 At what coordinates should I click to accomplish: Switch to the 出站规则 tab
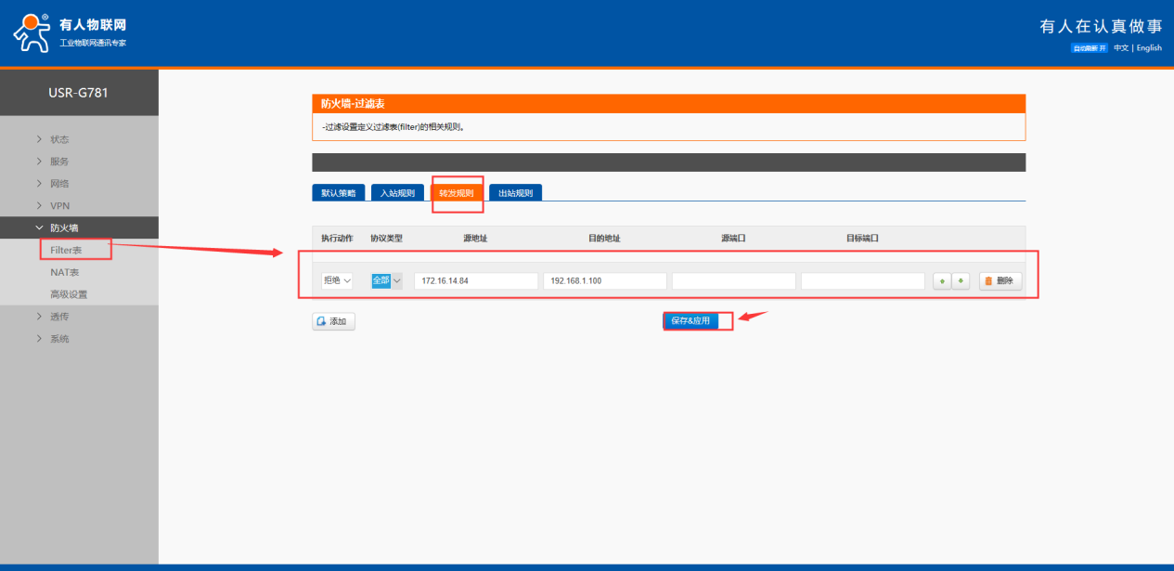coord(515,193)
